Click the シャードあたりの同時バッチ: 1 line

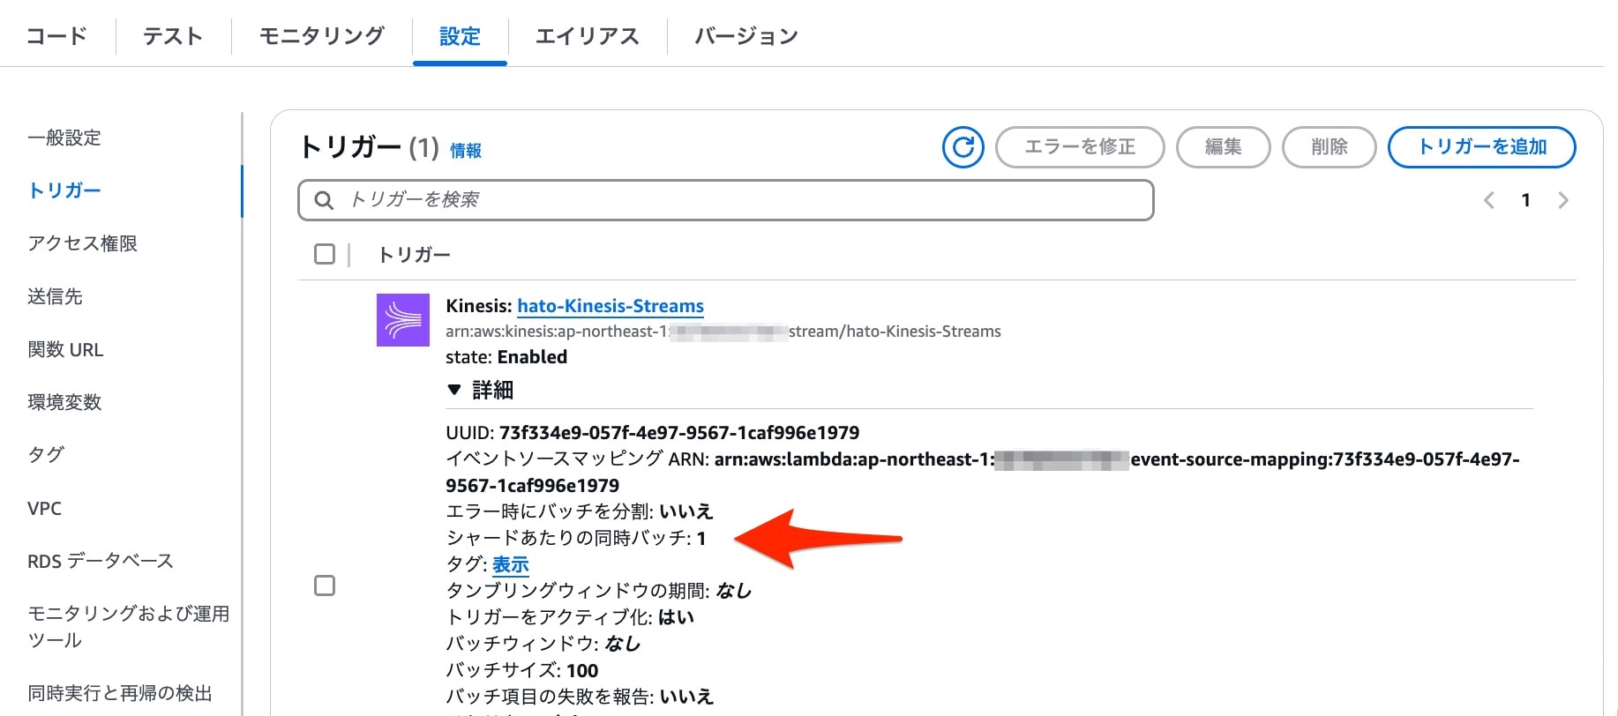click(576, 538)
